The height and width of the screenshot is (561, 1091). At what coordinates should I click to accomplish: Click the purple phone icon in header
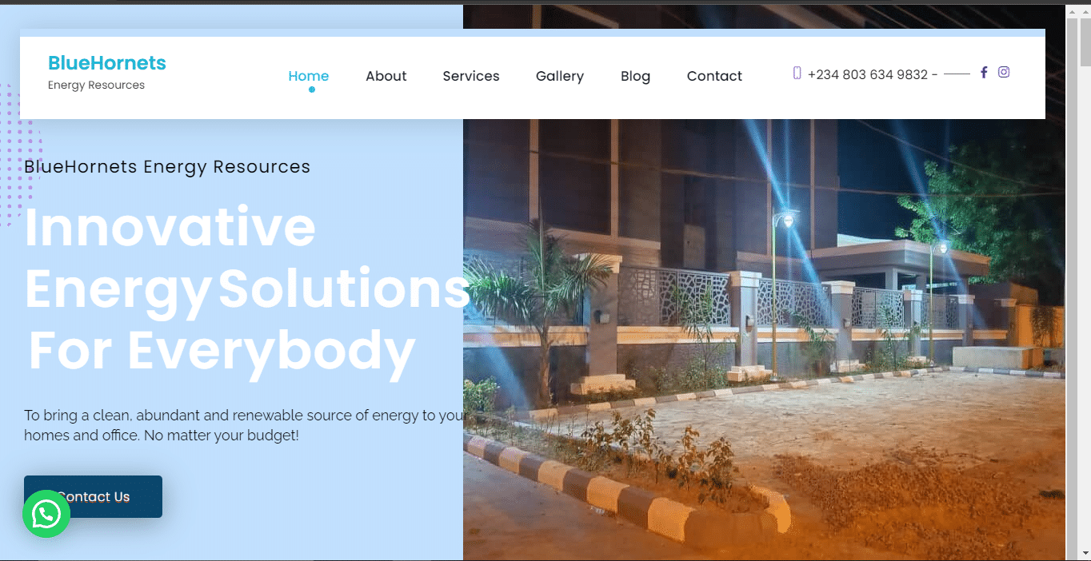[x=797, y=74]
